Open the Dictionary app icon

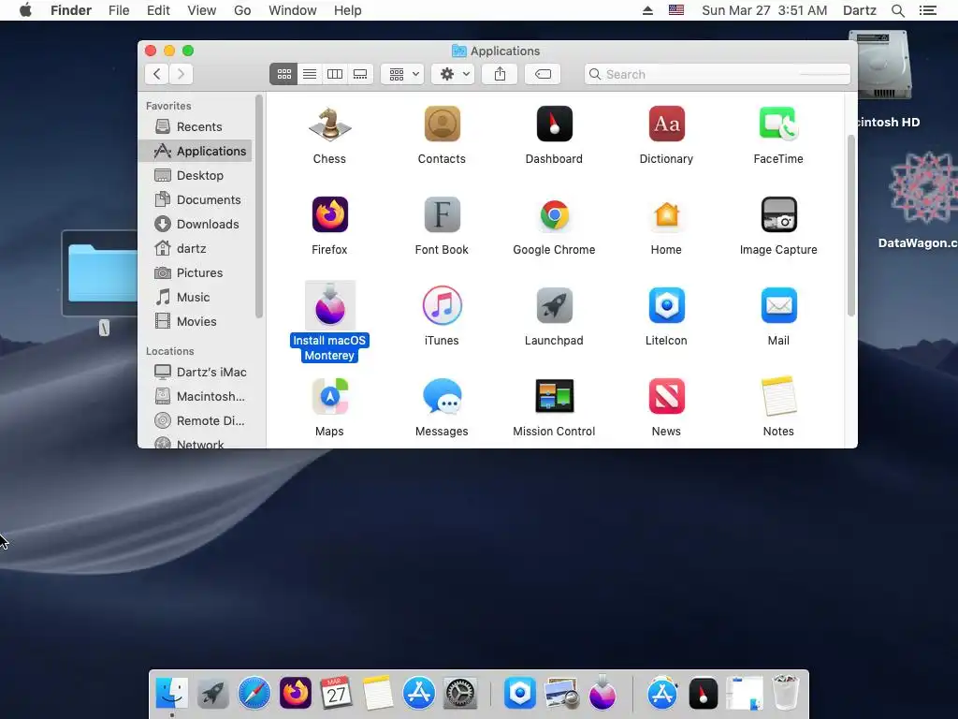click(666, 125)
